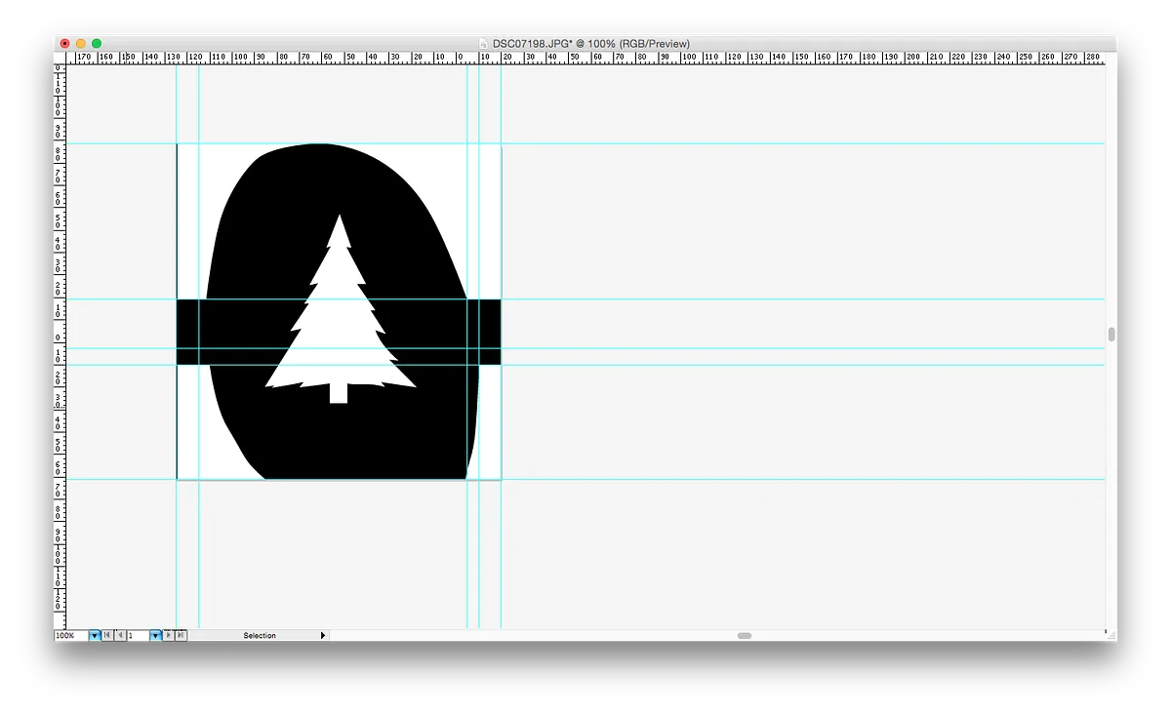This screenshot has height=714, width=1171.
Task: Click the yellow minimize window button
Action: click(x=81, y=43)
